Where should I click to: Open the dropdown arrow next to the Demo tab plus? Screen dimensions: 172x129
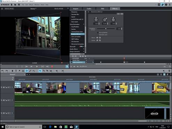[30, 74]
